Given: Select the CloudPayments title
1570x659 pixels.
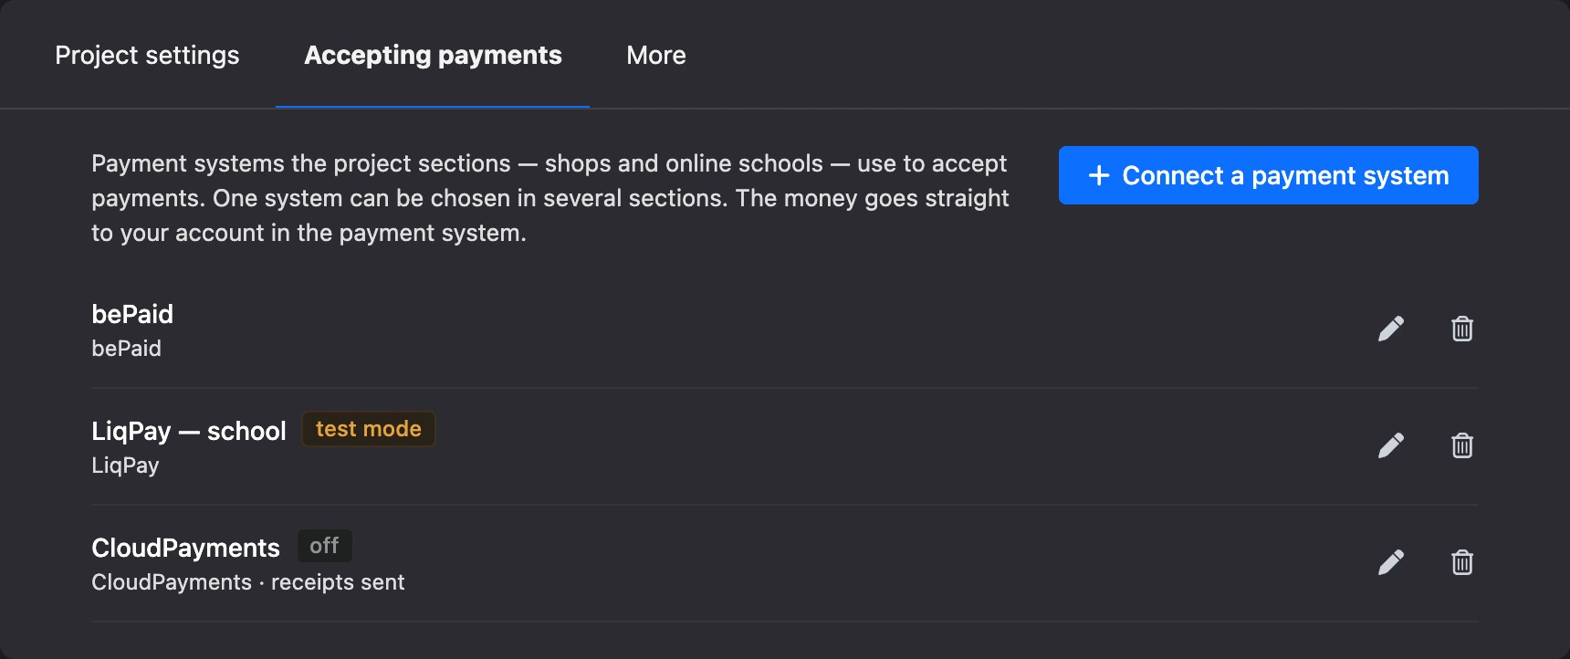Looking at the screenshot, I should (185, 548).
